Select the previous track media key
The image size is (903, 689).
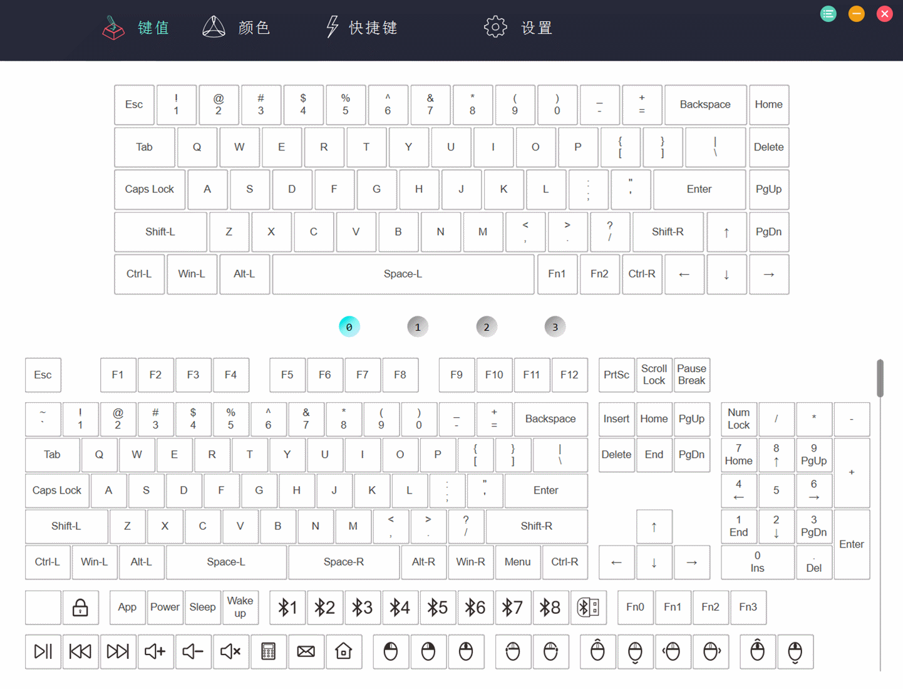coord(80,651)
